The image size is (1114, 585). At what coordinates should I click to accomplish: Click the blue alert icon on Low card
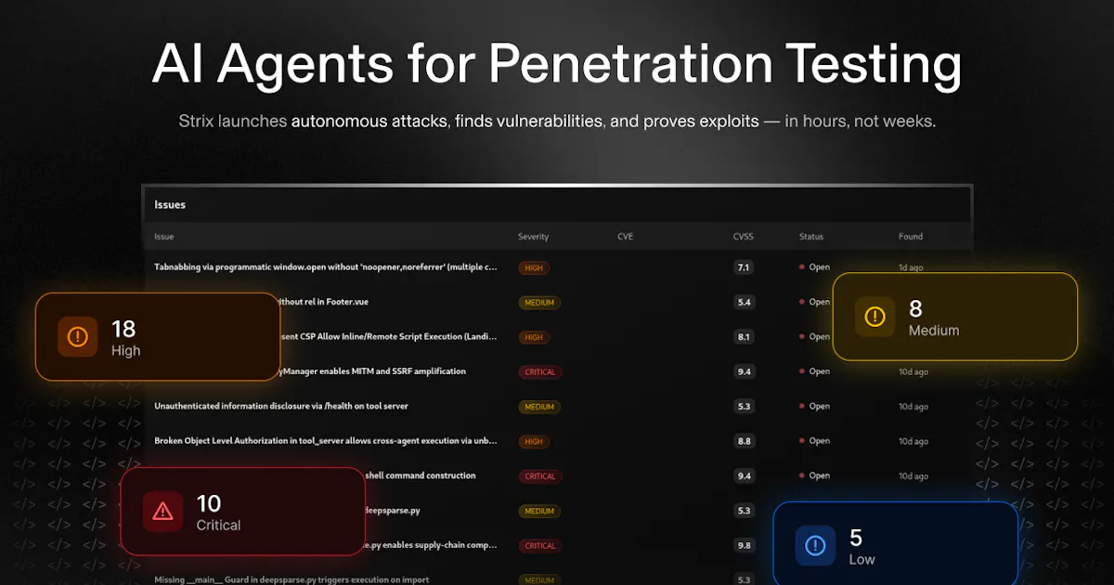tap(815, 545)
